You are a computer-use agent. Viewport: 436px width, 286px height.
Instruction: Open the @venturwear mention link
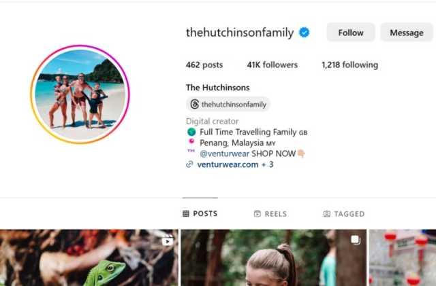tap(224, 154)
